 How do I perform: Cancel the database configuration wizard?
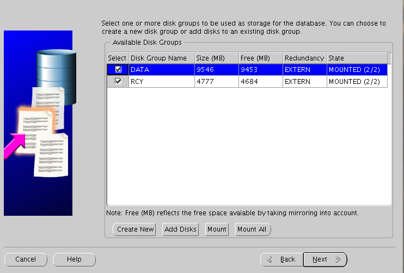coord(26,259)
